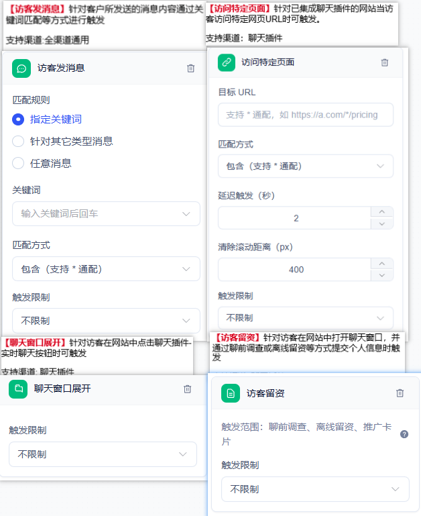Viewport: 421px width, 516px height.
Task: Select the 针对其它类型消息 radio option
Action: 18,141
